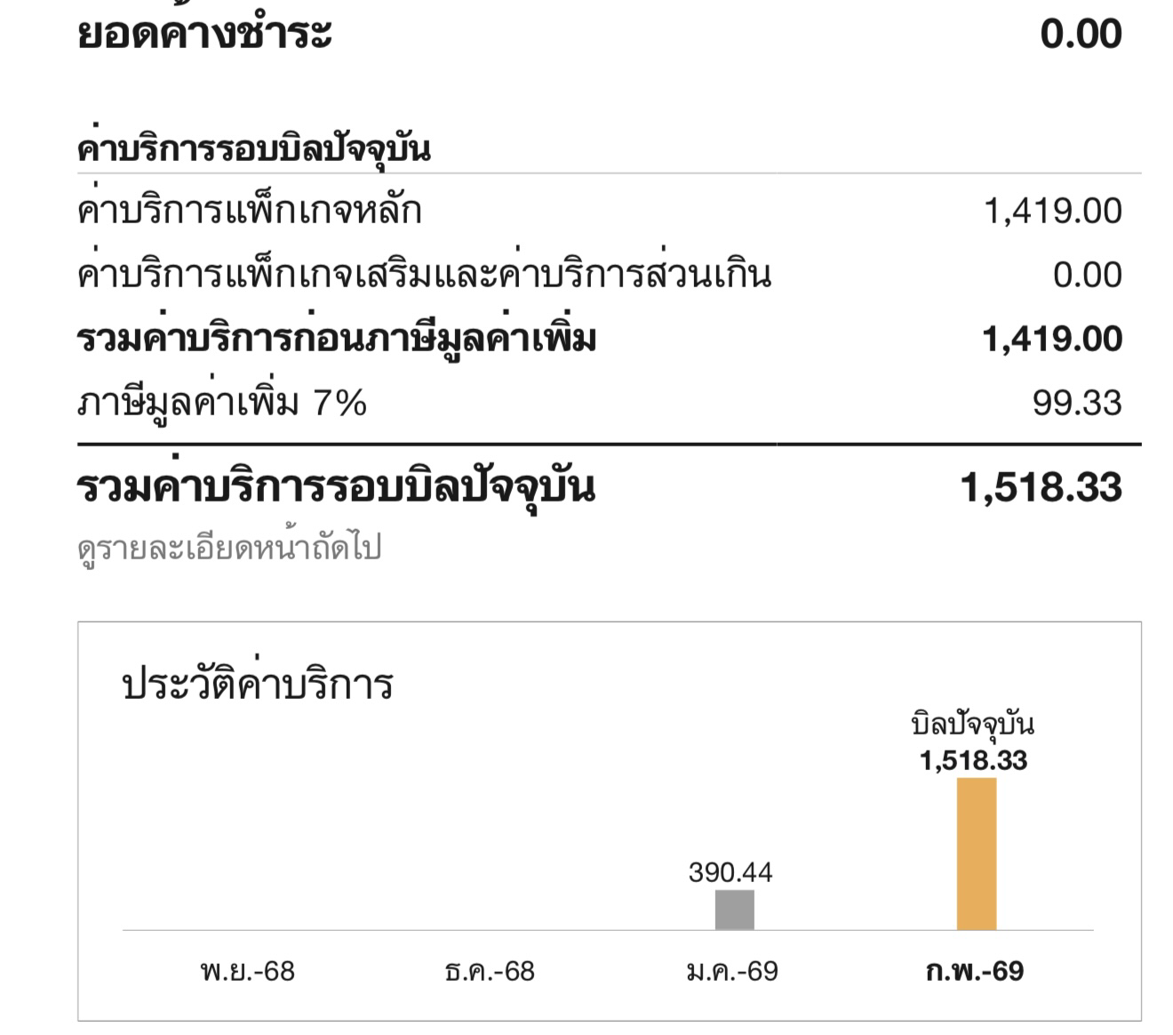Click the แพ็กเกจเสริมและค่าบริการส่วนเกิน row
The image size is (1173, 1035).
click(x=600, y=276)
